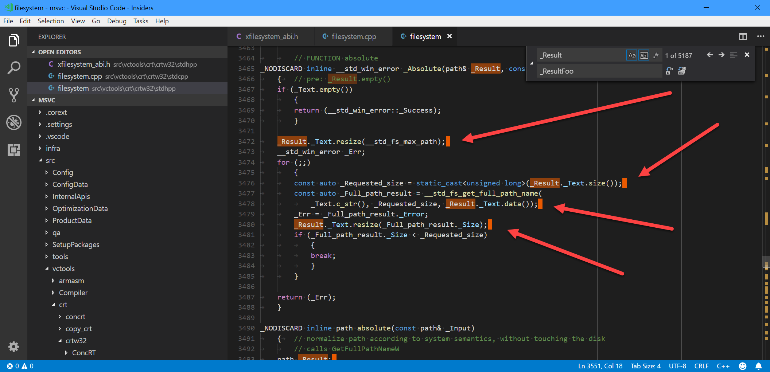Change C++ language mode
This screenshot has height=372, width=770.
coord(723,366)
